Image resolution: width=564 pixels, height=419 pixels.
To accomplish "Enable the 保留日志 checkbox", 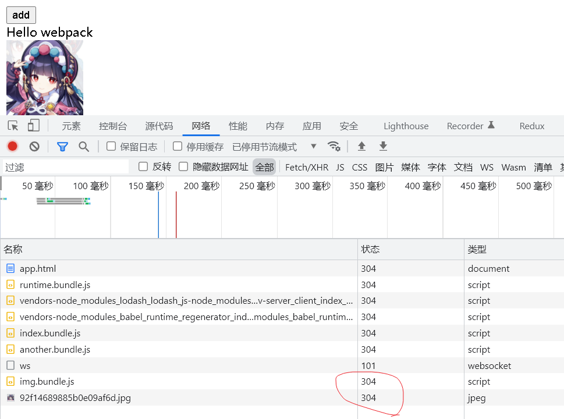I will pos(111,146).
